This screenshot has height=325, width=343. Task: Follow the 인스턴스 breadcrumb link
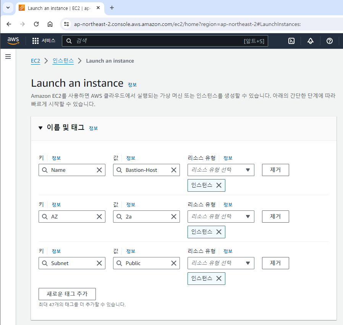coord(63,61)
